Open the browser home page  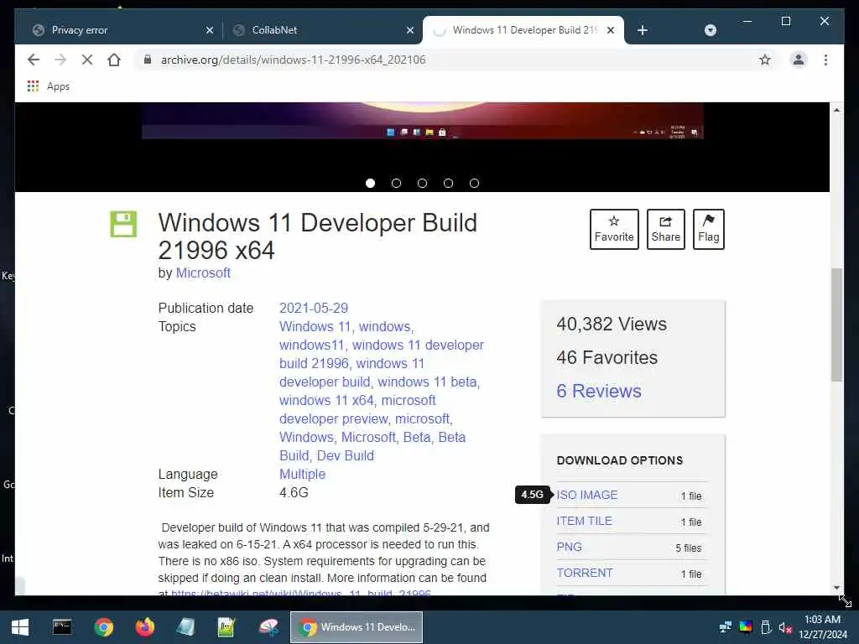click(114, 60)
